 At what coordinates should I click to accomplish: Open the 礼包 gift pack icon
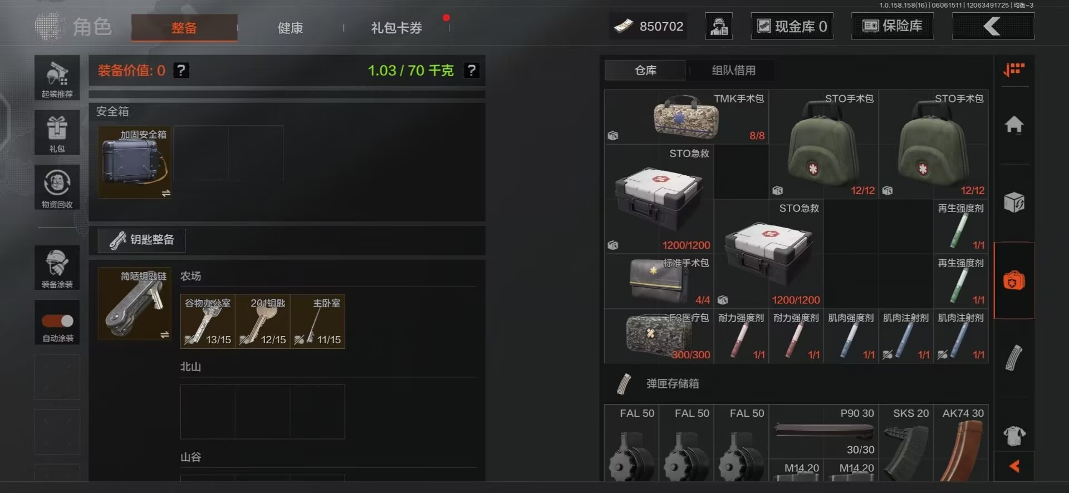(57, 132)
